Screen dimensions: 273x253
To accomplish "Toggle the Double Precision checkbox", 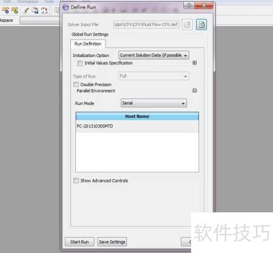I will click(76, 84).
